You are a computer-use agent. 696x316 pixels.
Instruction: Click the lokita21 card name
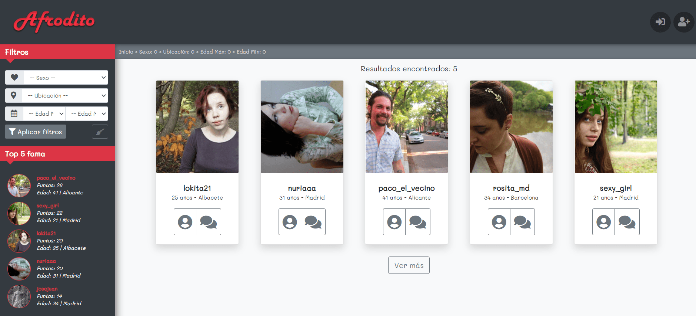coord(197,188)
